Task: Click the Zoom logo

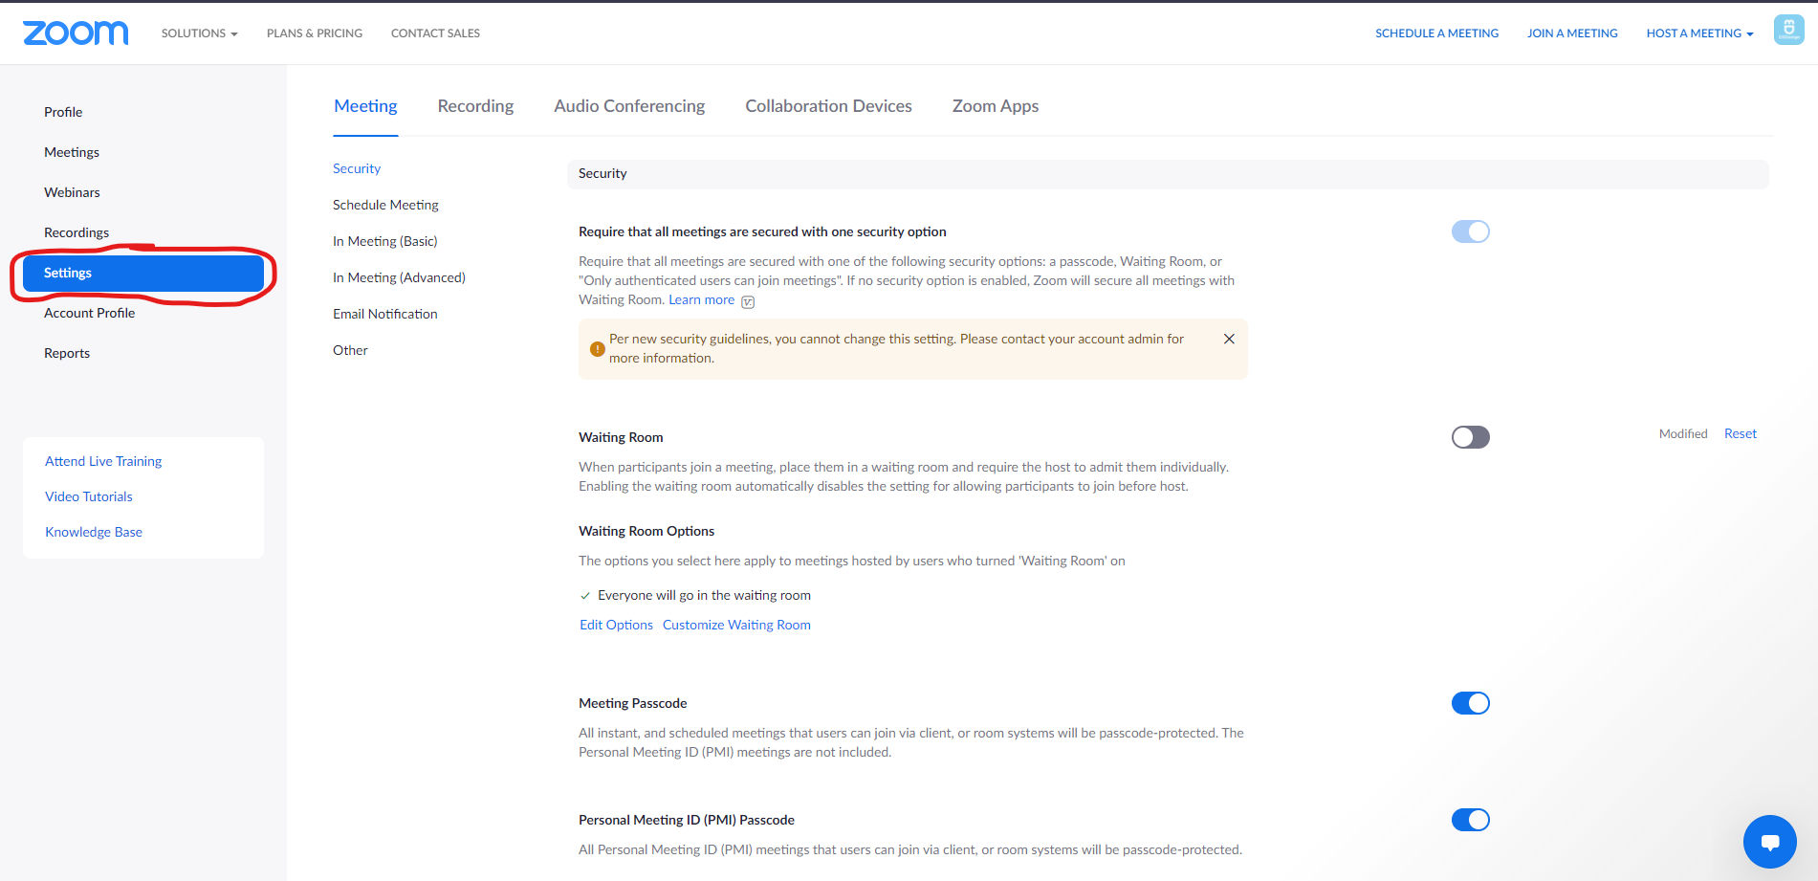Action: [76, 33]
